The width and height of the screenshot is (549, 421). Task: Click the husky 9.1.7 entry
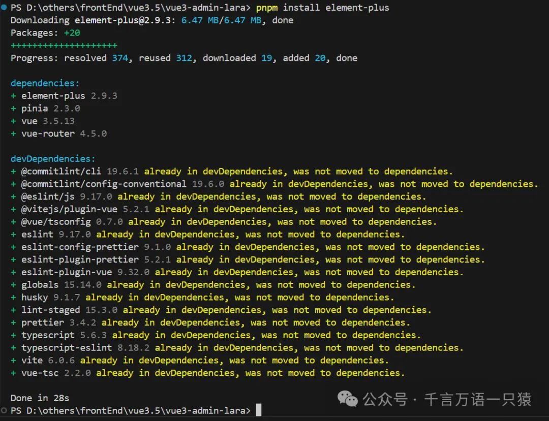50,298
